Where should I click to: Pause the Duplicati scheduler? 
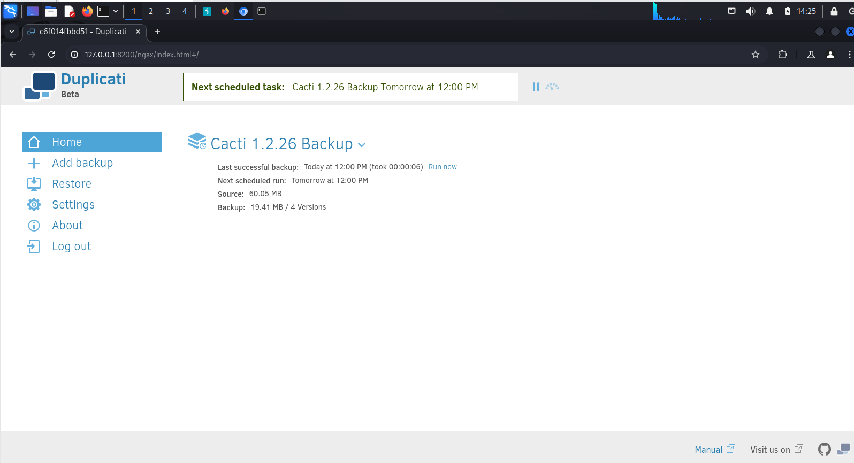(x=536, y=87)
